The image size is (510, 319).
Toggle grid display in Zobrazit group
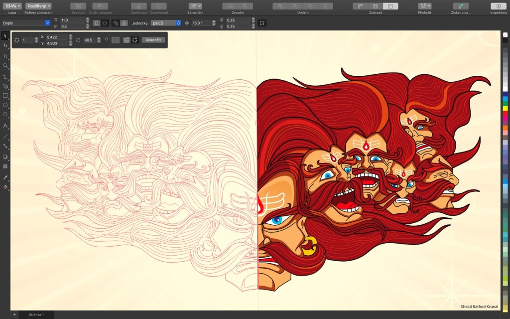(x=376, y=6)
